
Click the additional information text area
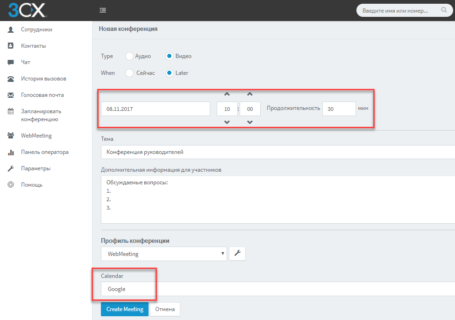[x=278, y=199]
